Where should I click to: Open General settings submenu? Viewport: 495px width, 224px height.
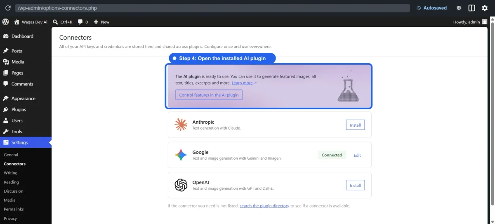[11, 155]
